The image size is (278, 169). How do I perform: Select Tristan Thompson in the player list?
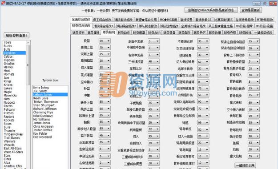pos(50,101)
